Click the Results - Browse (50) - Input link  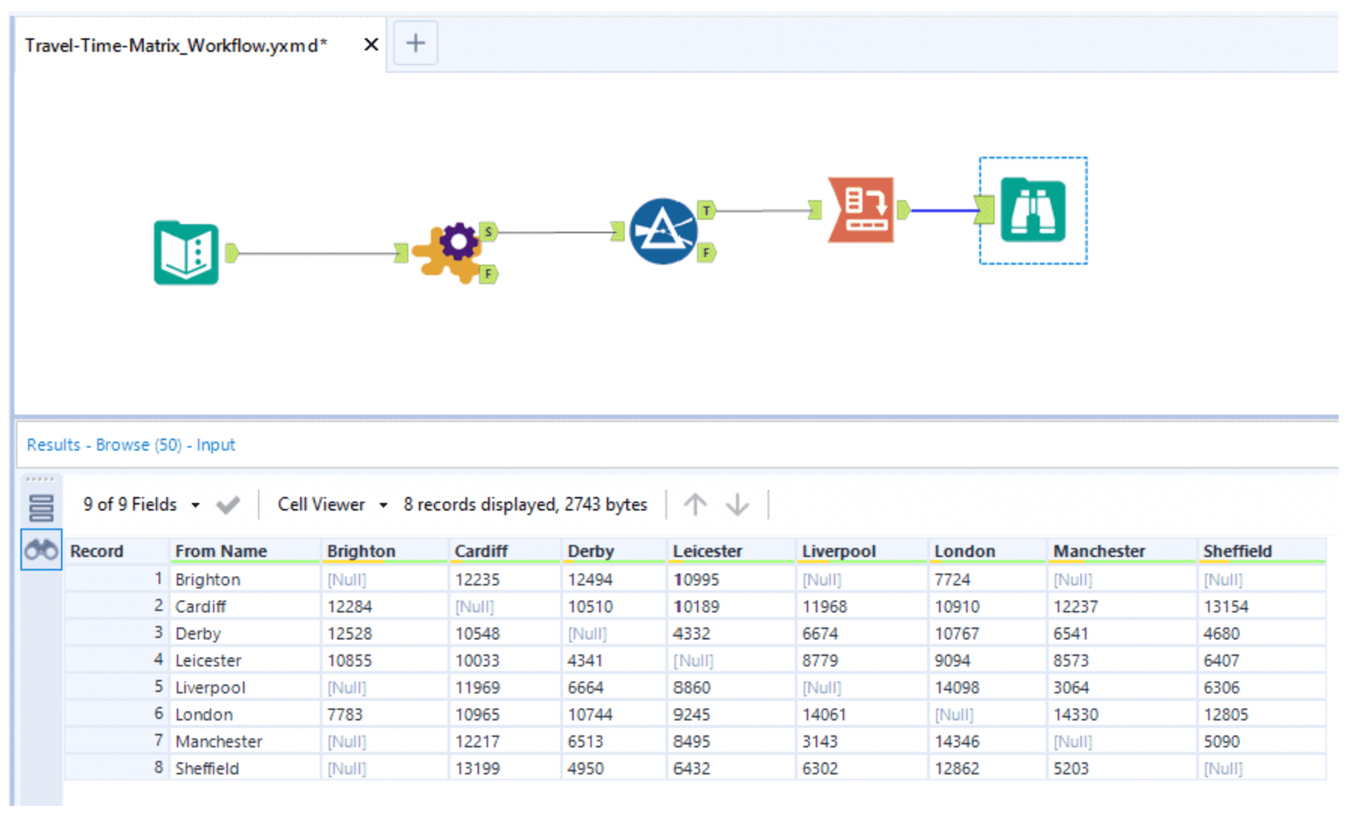(131, 445)
